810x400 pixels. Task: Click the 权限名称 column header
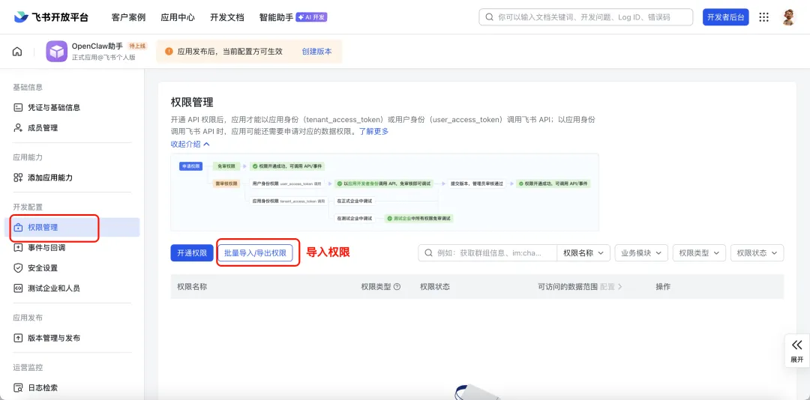[x=192, y=286]
